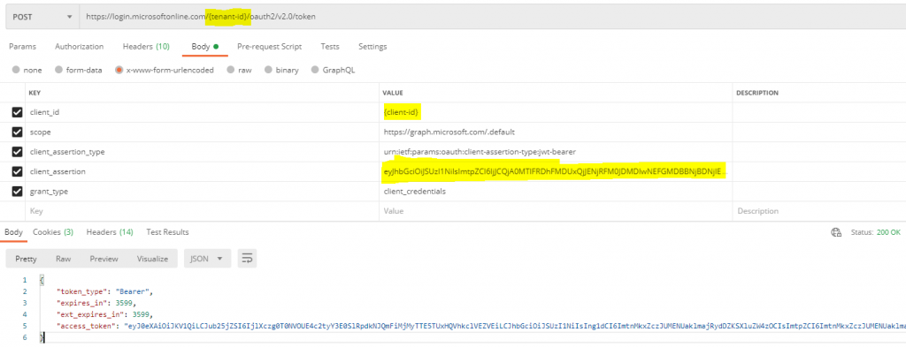Screen dimensions: 906x347
Task: Click the client_id key cell
Action: (x=203, y=112)
